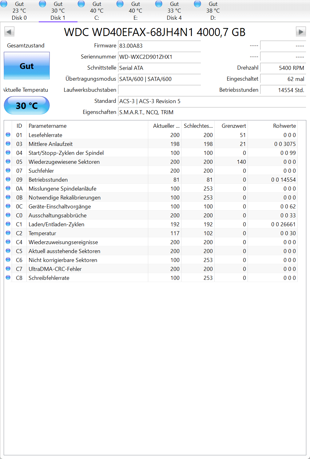Click the status icon above Disk 0 tab
Image resolution: width=310 pixels, height=459 pixels.
tap(4, 4)
